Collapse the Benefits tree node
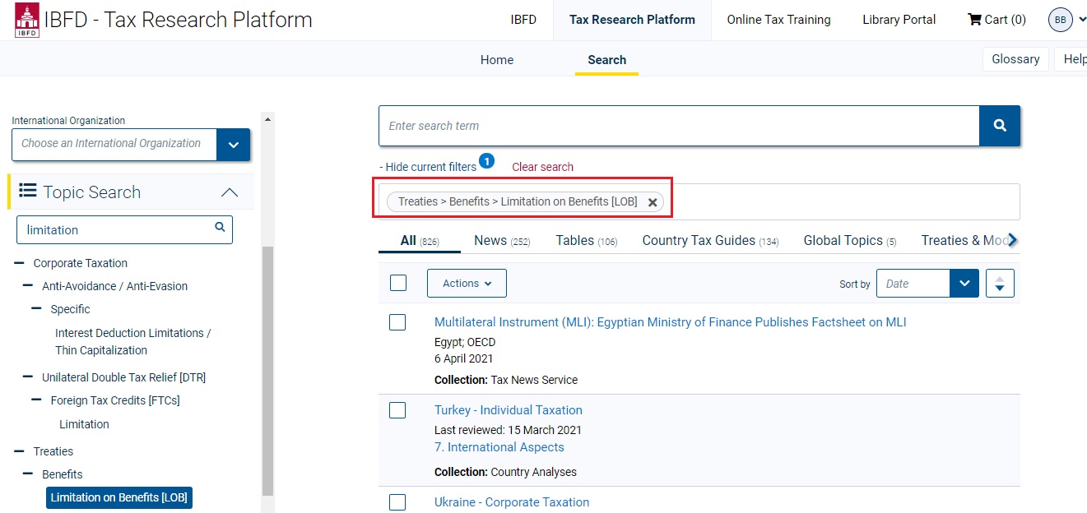1087x513 pixels. tap(28, 474)
